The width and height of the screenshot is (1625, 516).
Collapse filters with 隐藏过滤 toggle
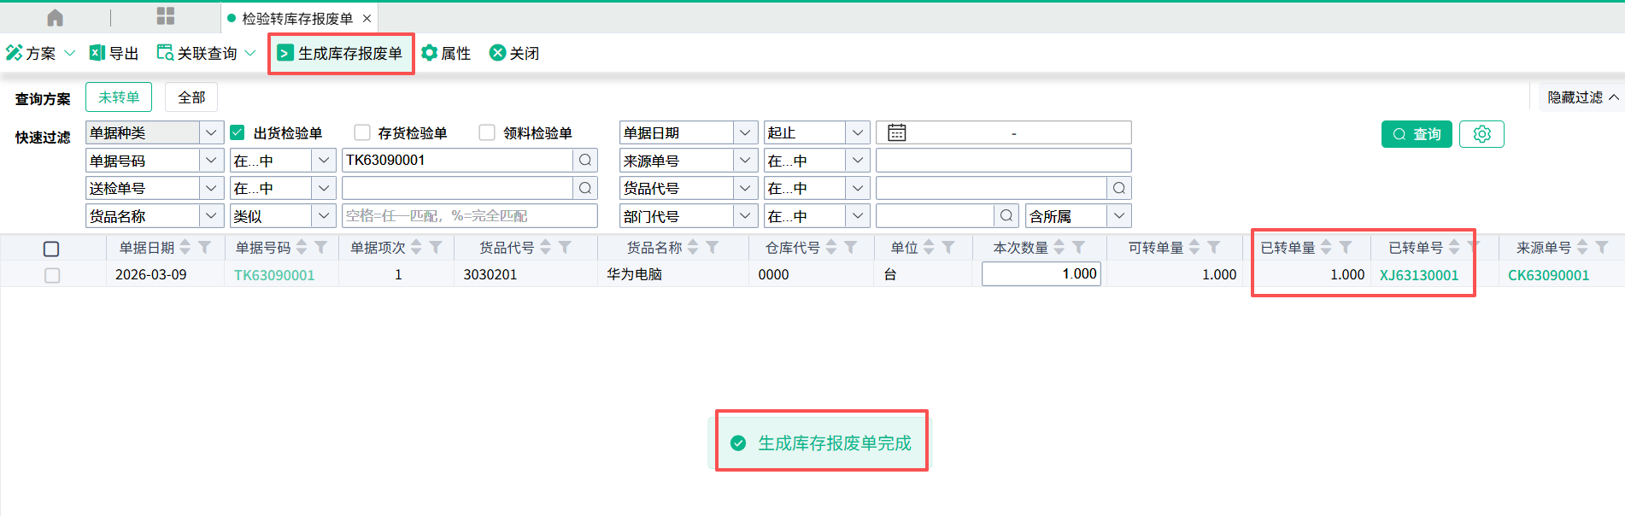coord(1582,97)
